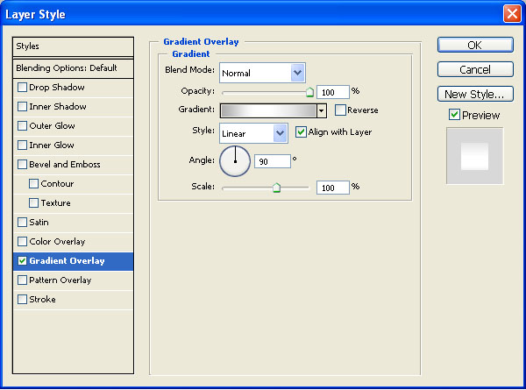Open Blending Options: Default

(72, 67)
